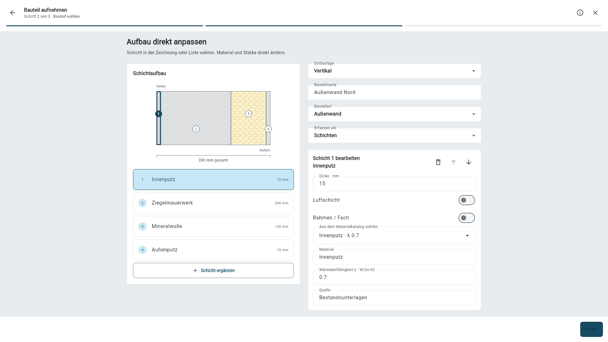Click the 240 mm thickness value
608x342 pixels.
[x=282, y=203]
